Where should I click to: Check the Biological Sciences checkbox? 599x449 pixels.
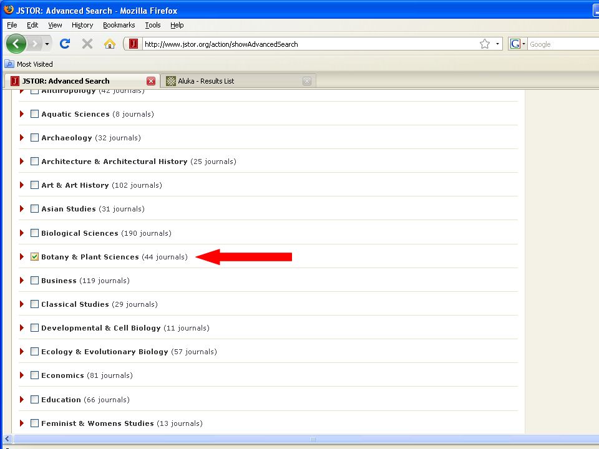pos(34,233)
